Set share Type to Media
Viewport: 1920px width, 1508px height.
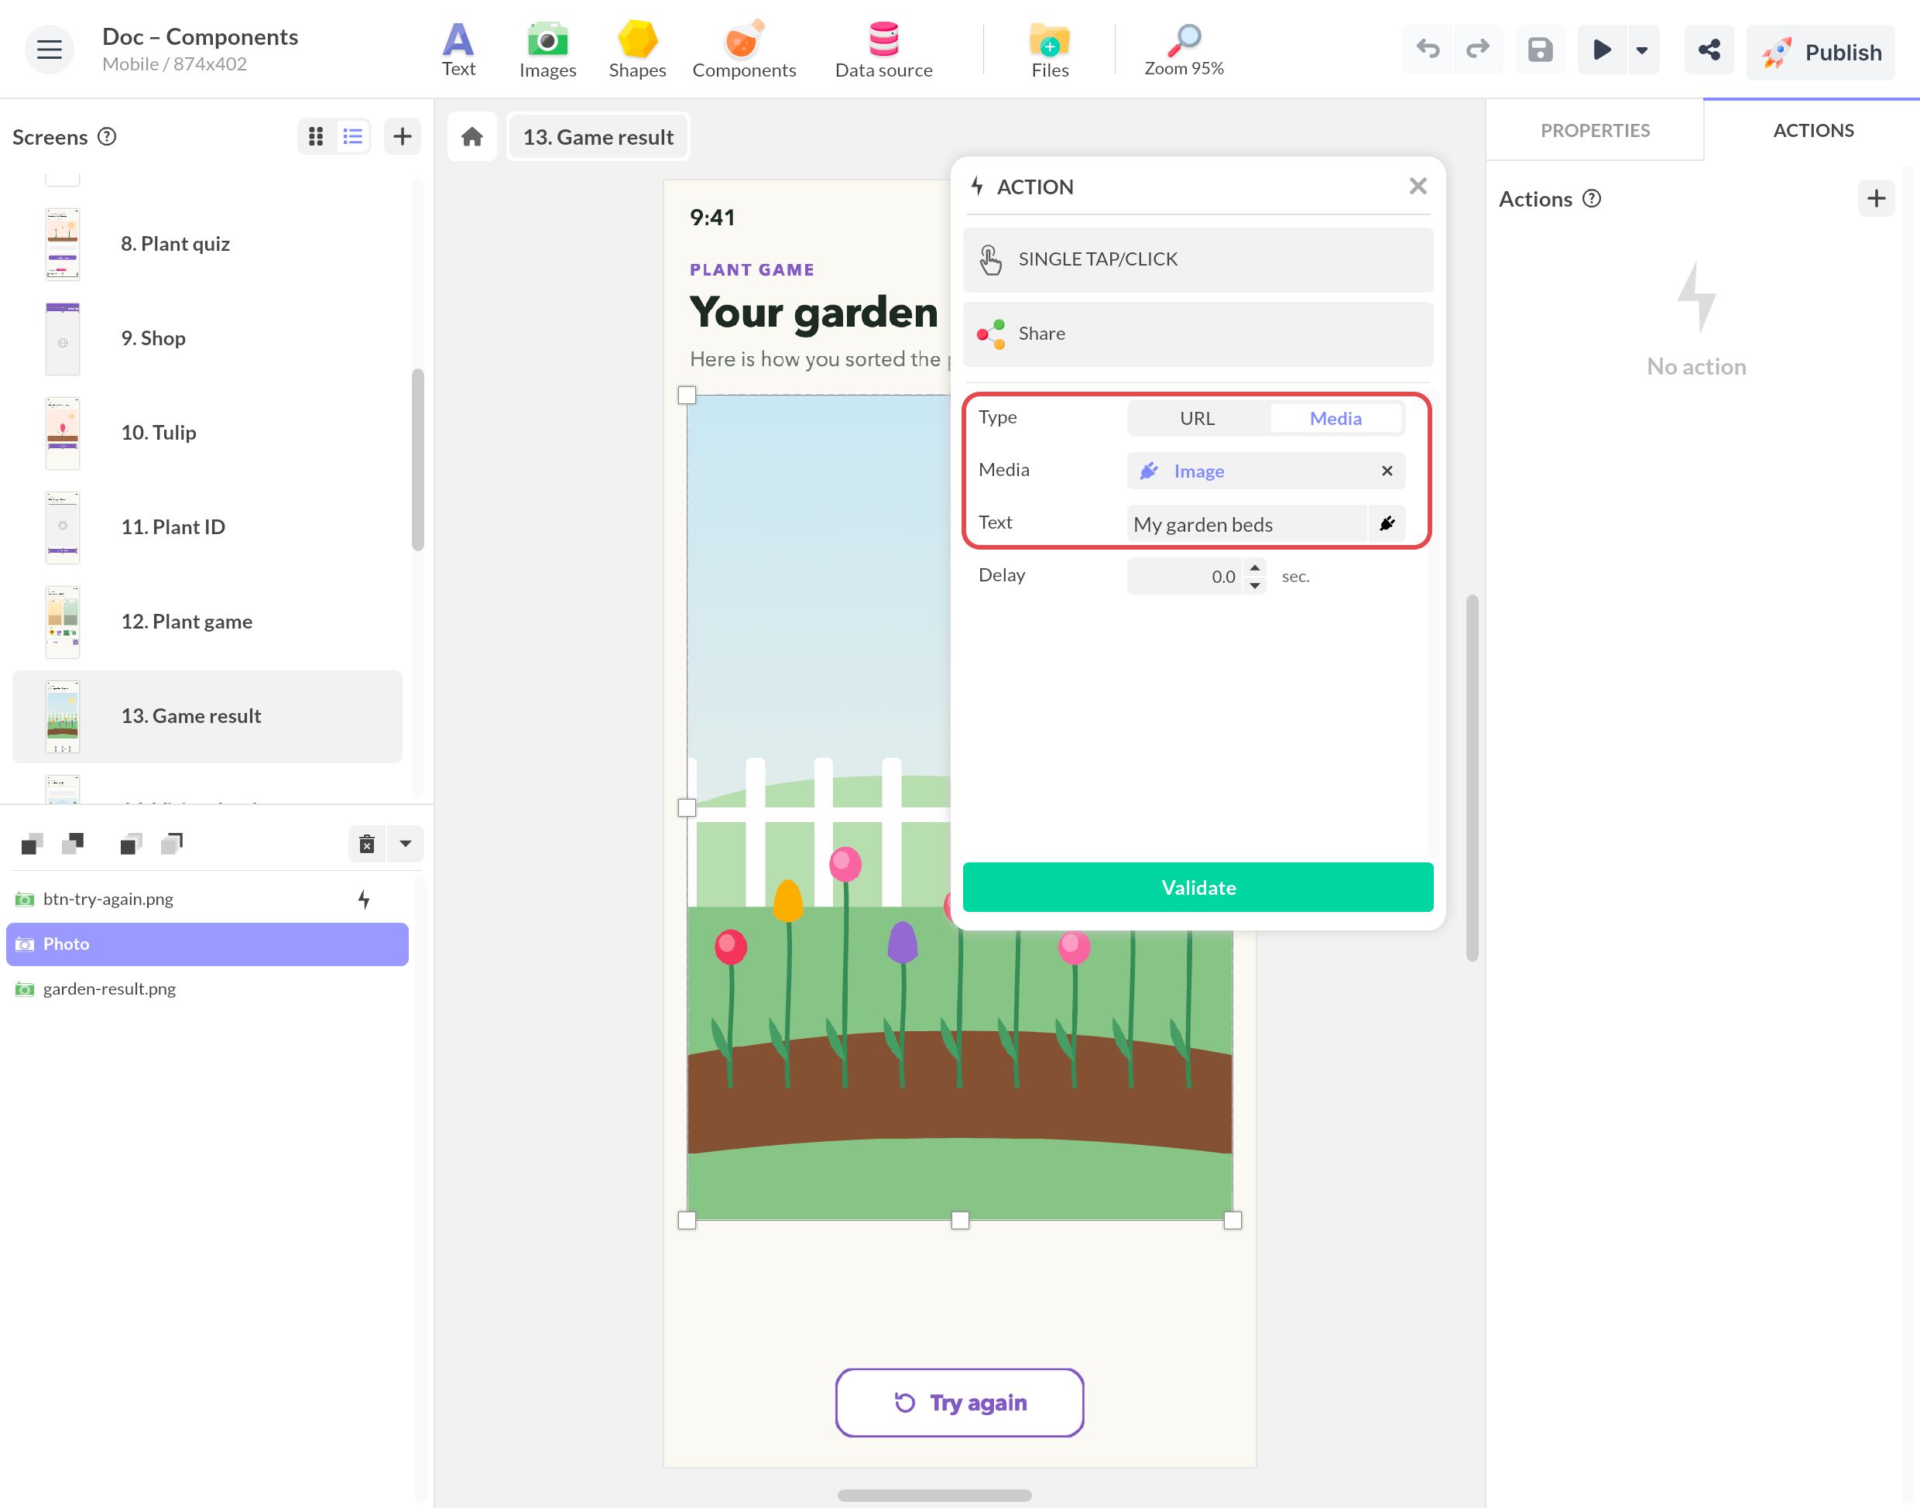point(1335,417)
